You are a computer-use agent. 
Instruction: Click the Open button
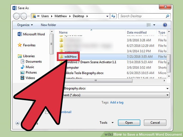tap(129, 122)
